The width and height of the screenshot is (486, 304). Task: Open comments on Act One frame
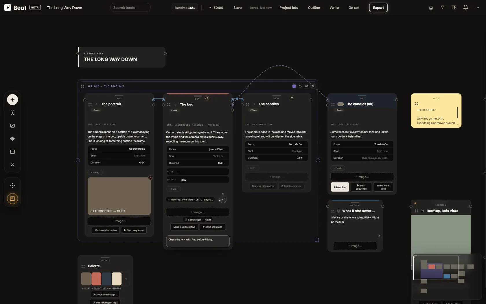point(300,86)
